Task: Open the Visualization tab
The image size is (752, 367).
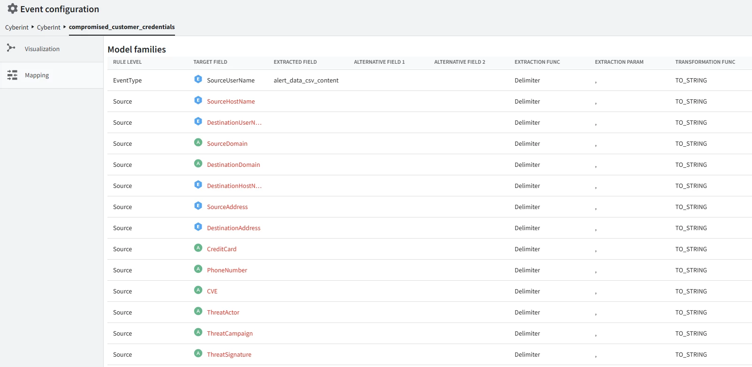Action: point(52,49)
